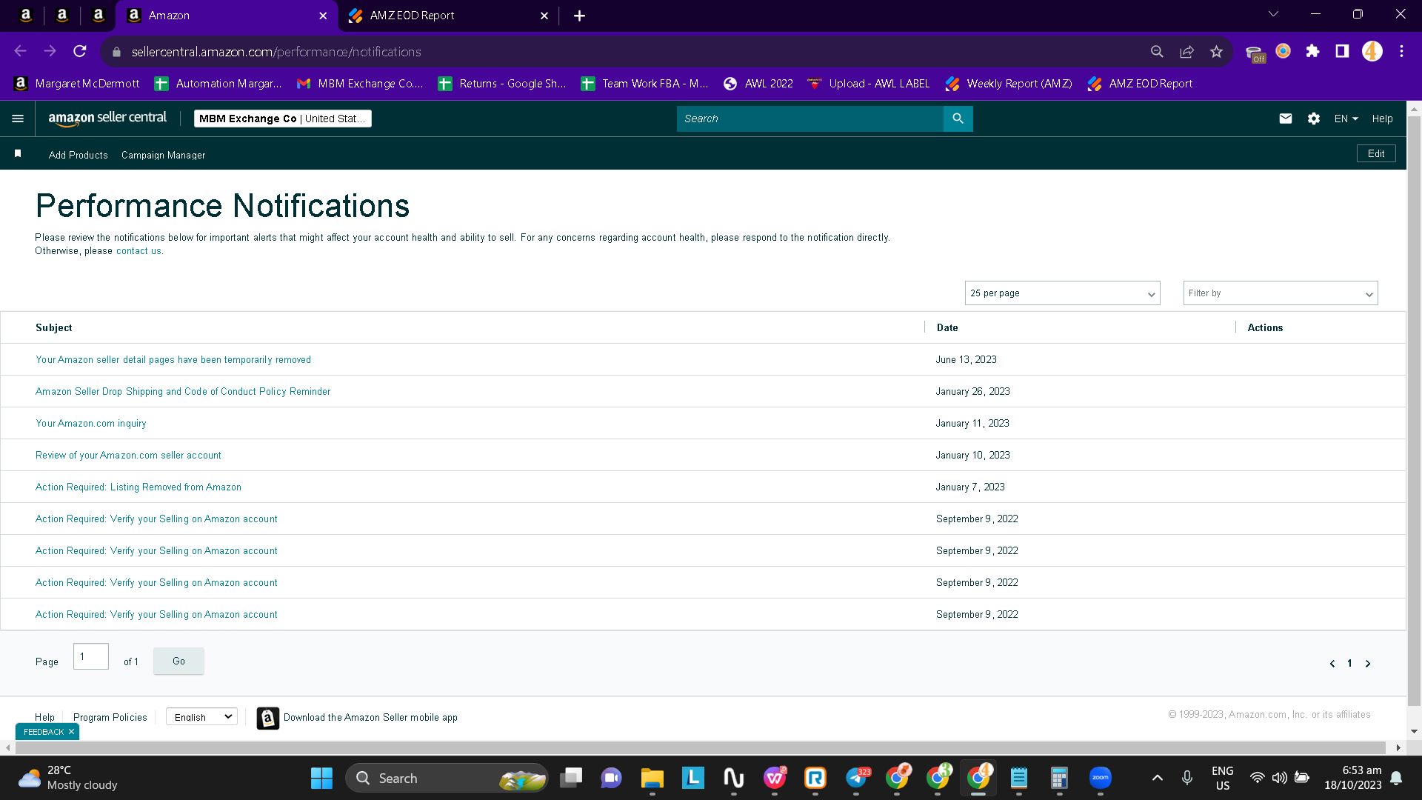The width and height of the screenshot is (1422, 800).
Task: Open File Explorer from taskbar
Action: click(652, 778)
